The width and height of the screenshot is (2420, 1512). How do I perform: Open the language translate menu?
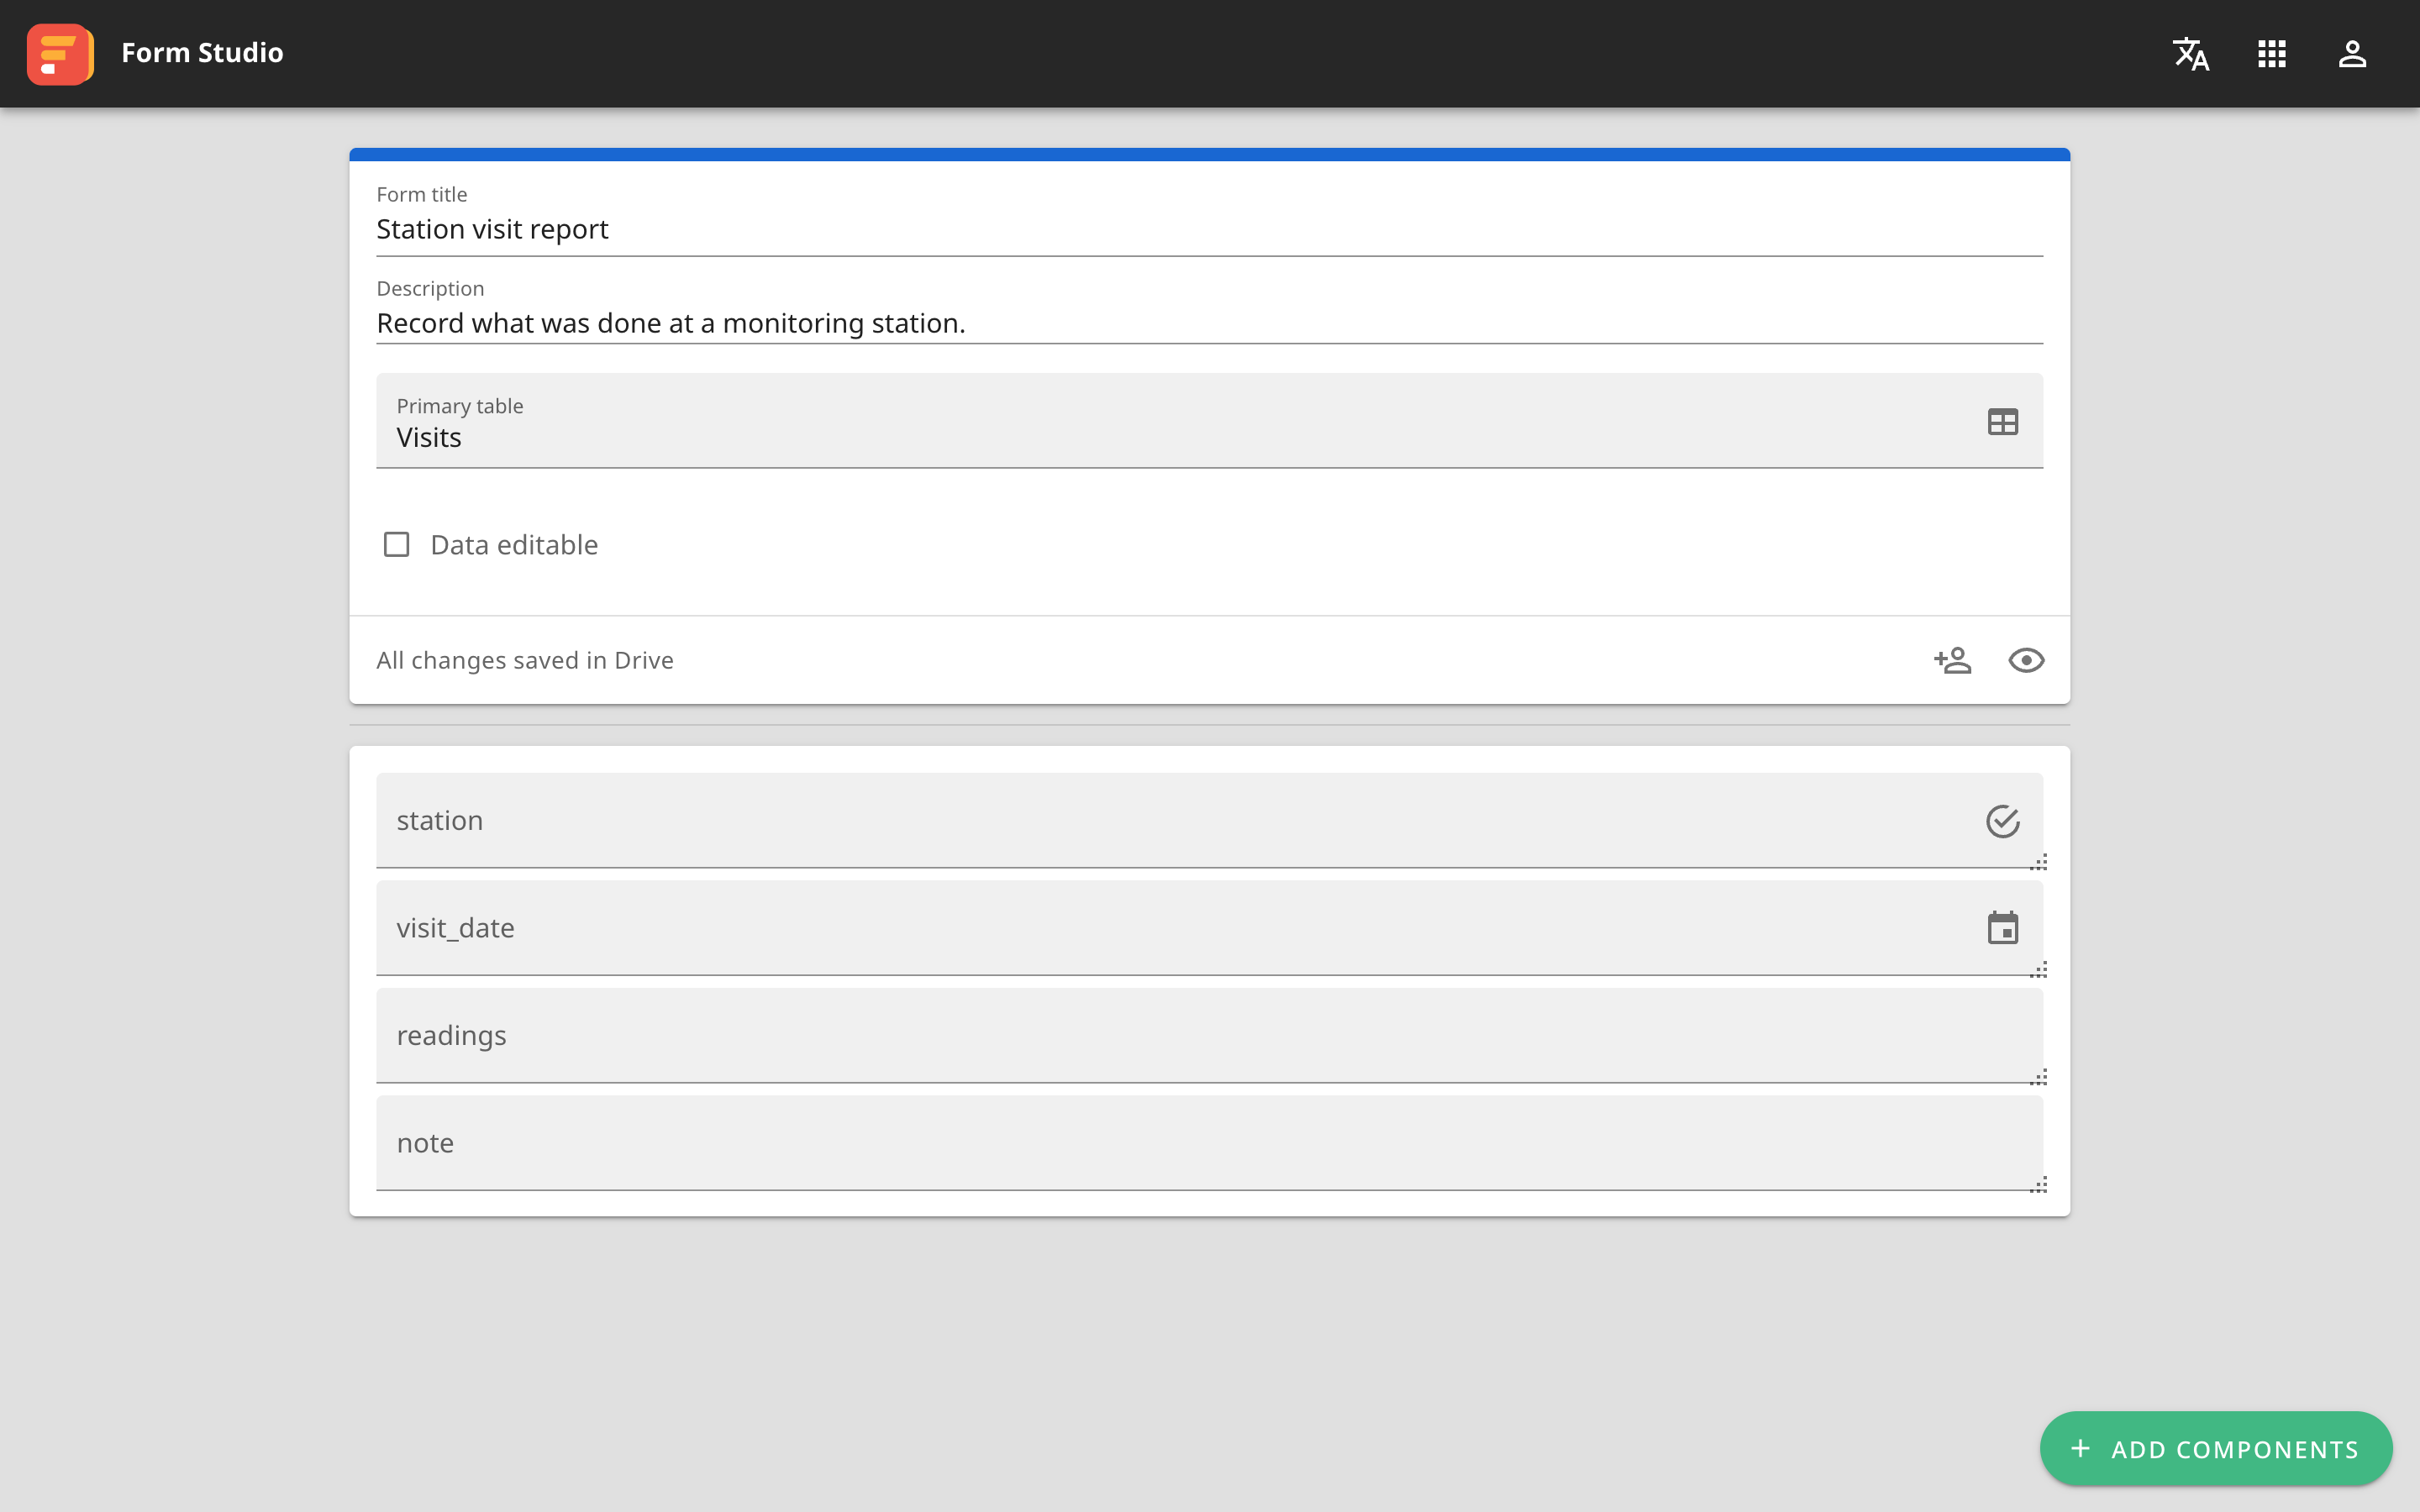click(x=2191, y=54)
